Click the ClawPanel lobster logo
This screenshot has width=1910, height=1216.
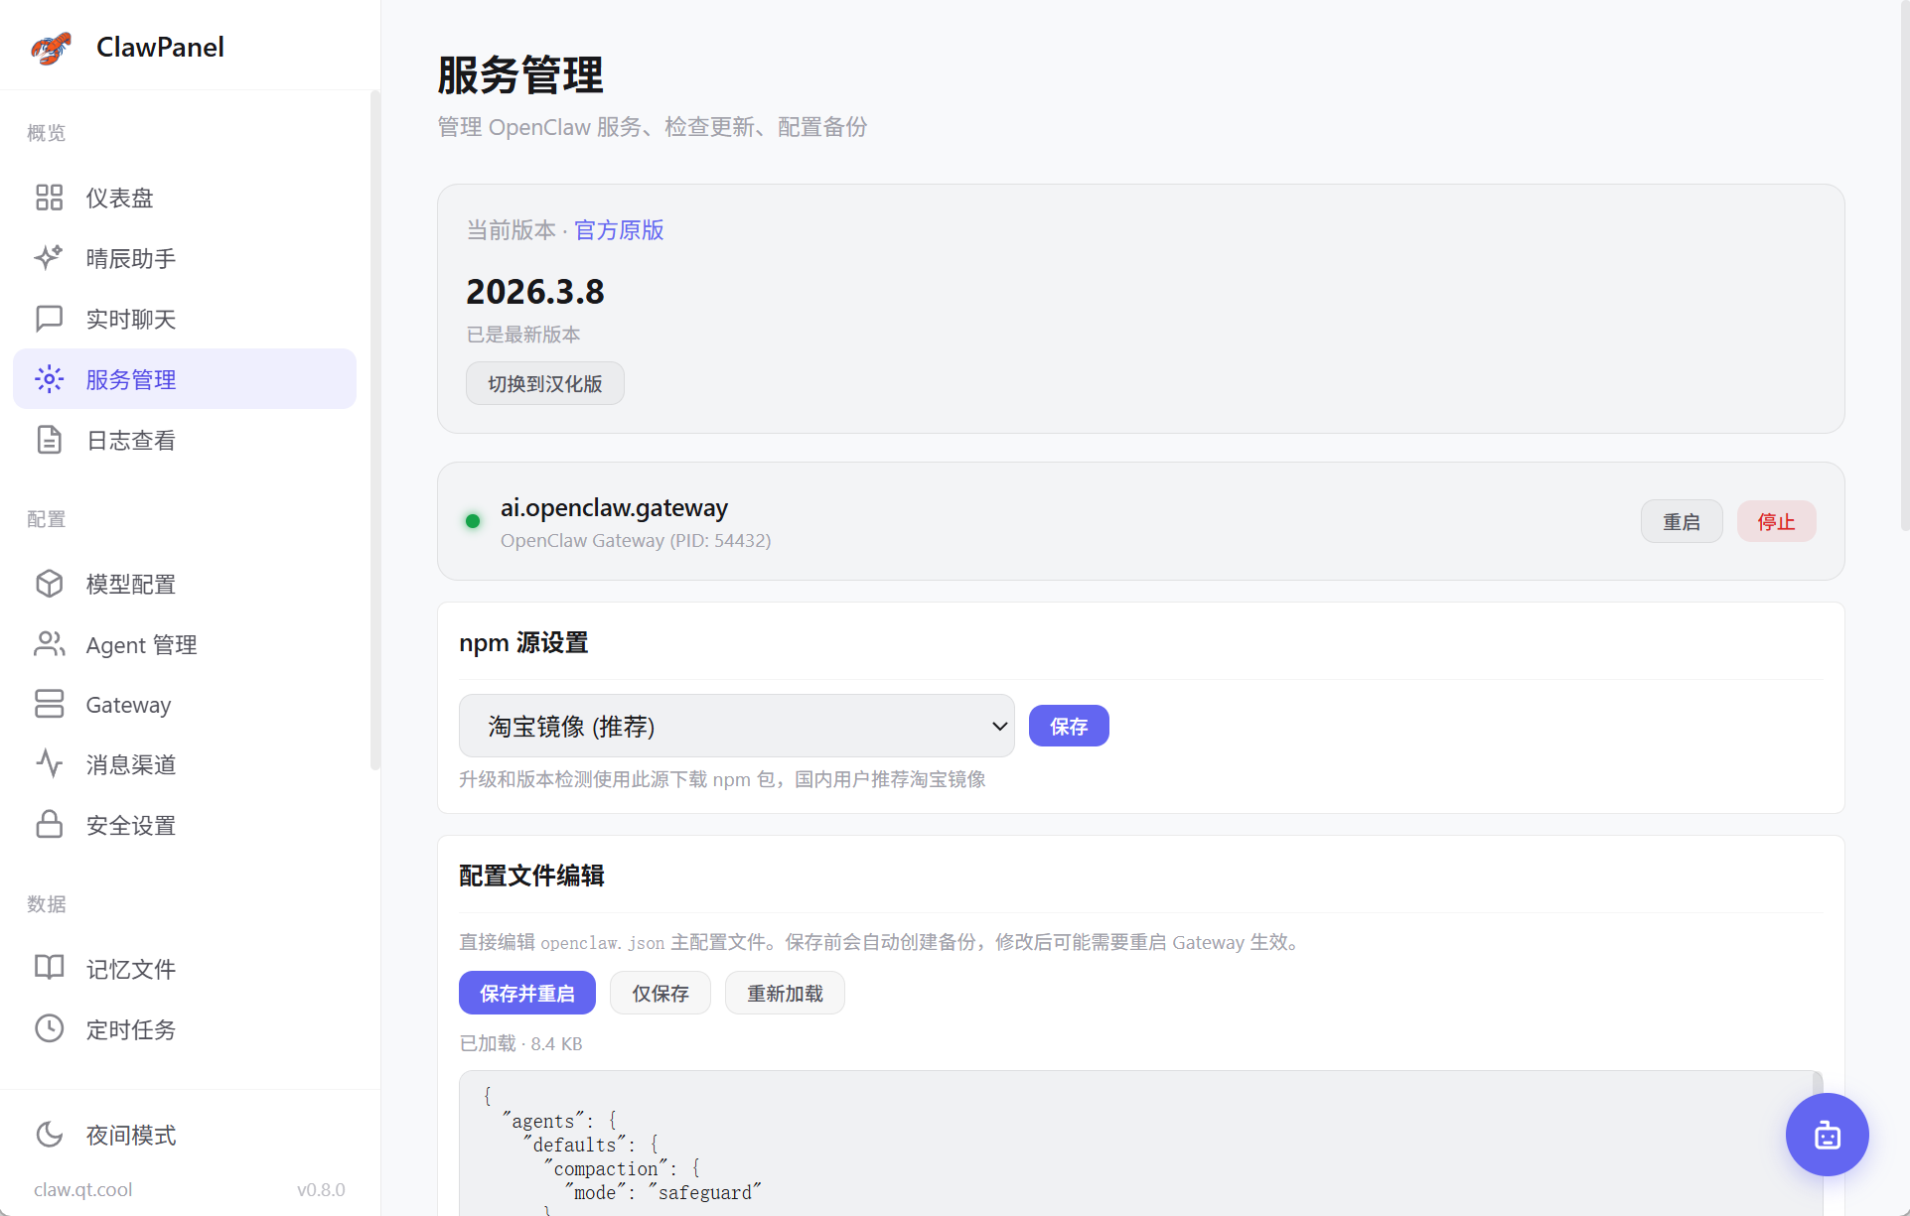(x=51, y=47)
